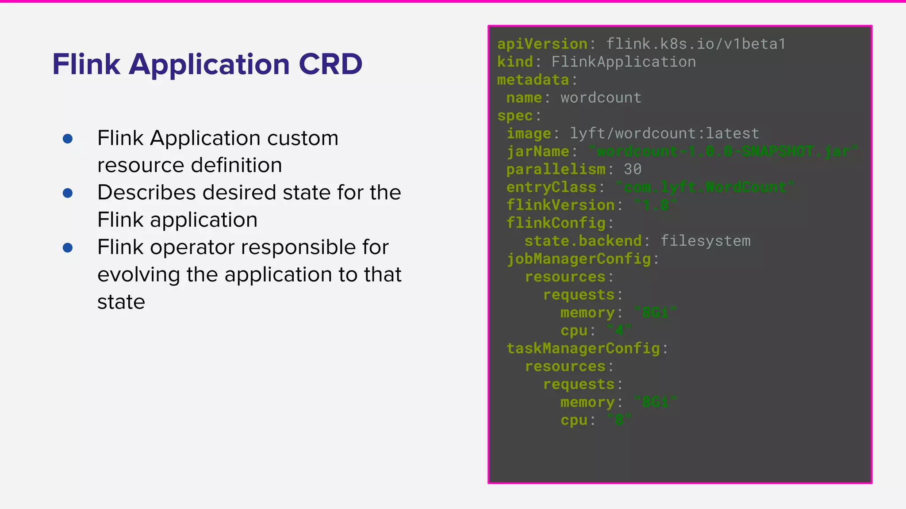
Task: Click the 'apiVersion: flink.k8s.io/v1beta1' line
Action: [x=641, y=44]
